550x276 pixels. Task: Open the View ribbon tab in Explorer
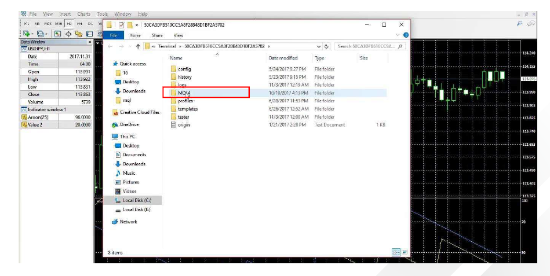pos(179,35)
